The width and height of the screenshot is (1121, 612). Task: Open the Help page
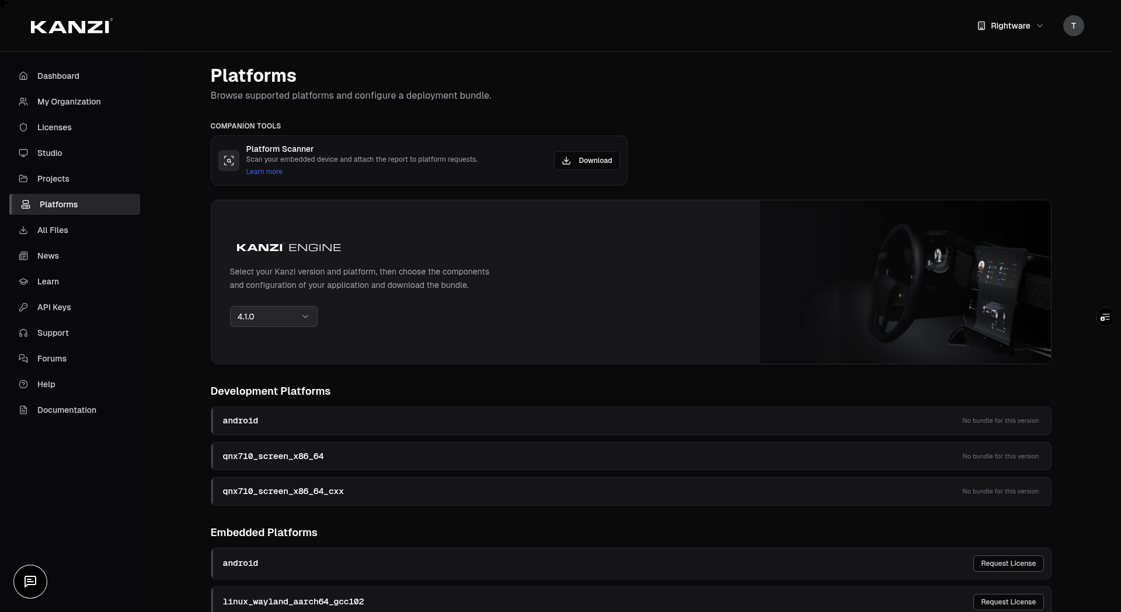point(75,384)
